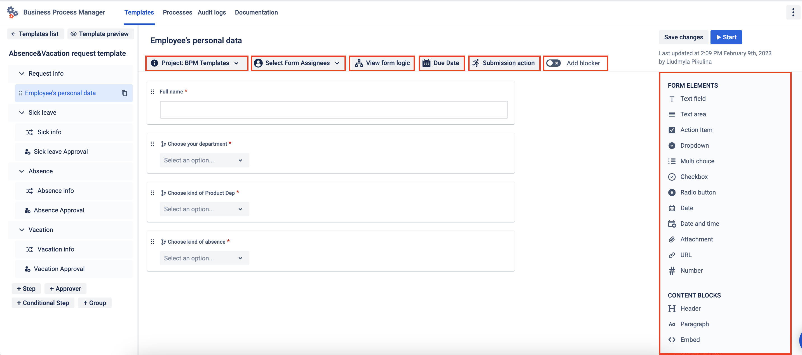Screen dimensions: 802x355
Task: Toggle the Add blocker switch
Action: (x=553, y=63)
